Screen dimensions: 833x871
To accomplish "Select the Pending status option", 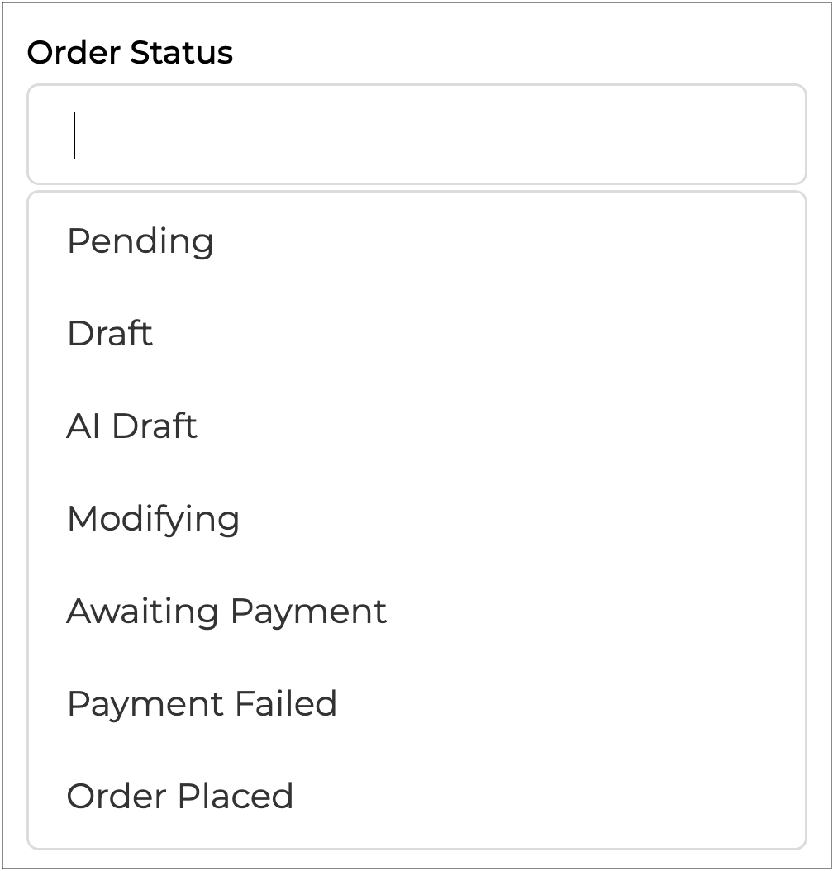I will [140, 241].
